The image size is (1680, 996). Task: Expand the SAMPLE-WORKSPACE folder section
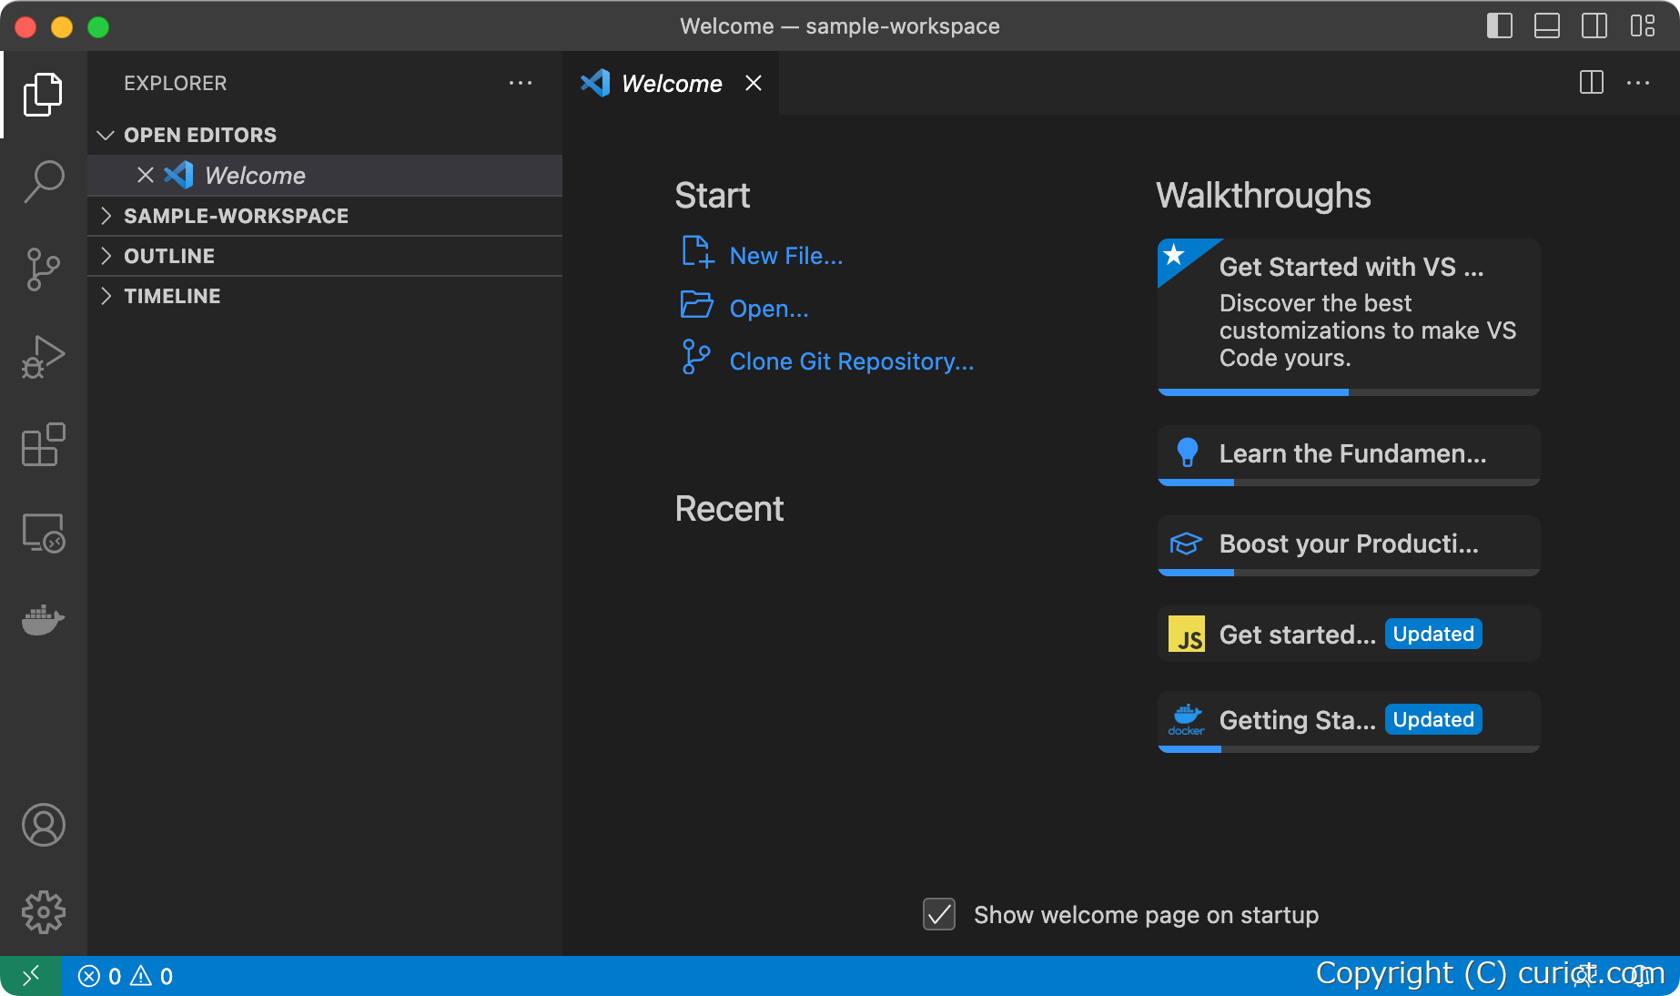[x=106, y=216]
